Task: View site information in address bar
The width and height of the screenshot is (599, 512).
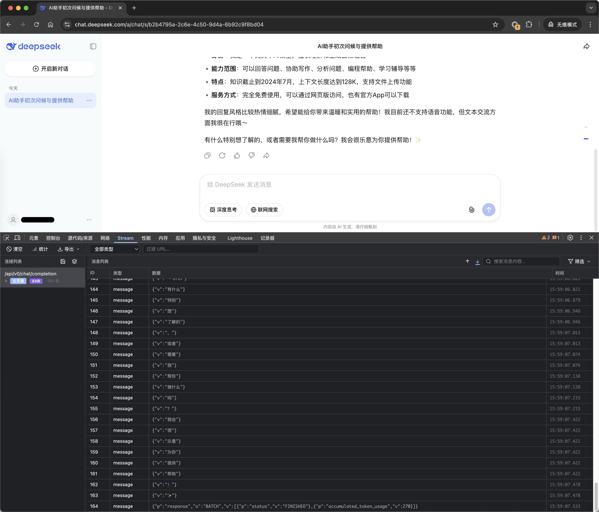Action: [x=67, y=24]
